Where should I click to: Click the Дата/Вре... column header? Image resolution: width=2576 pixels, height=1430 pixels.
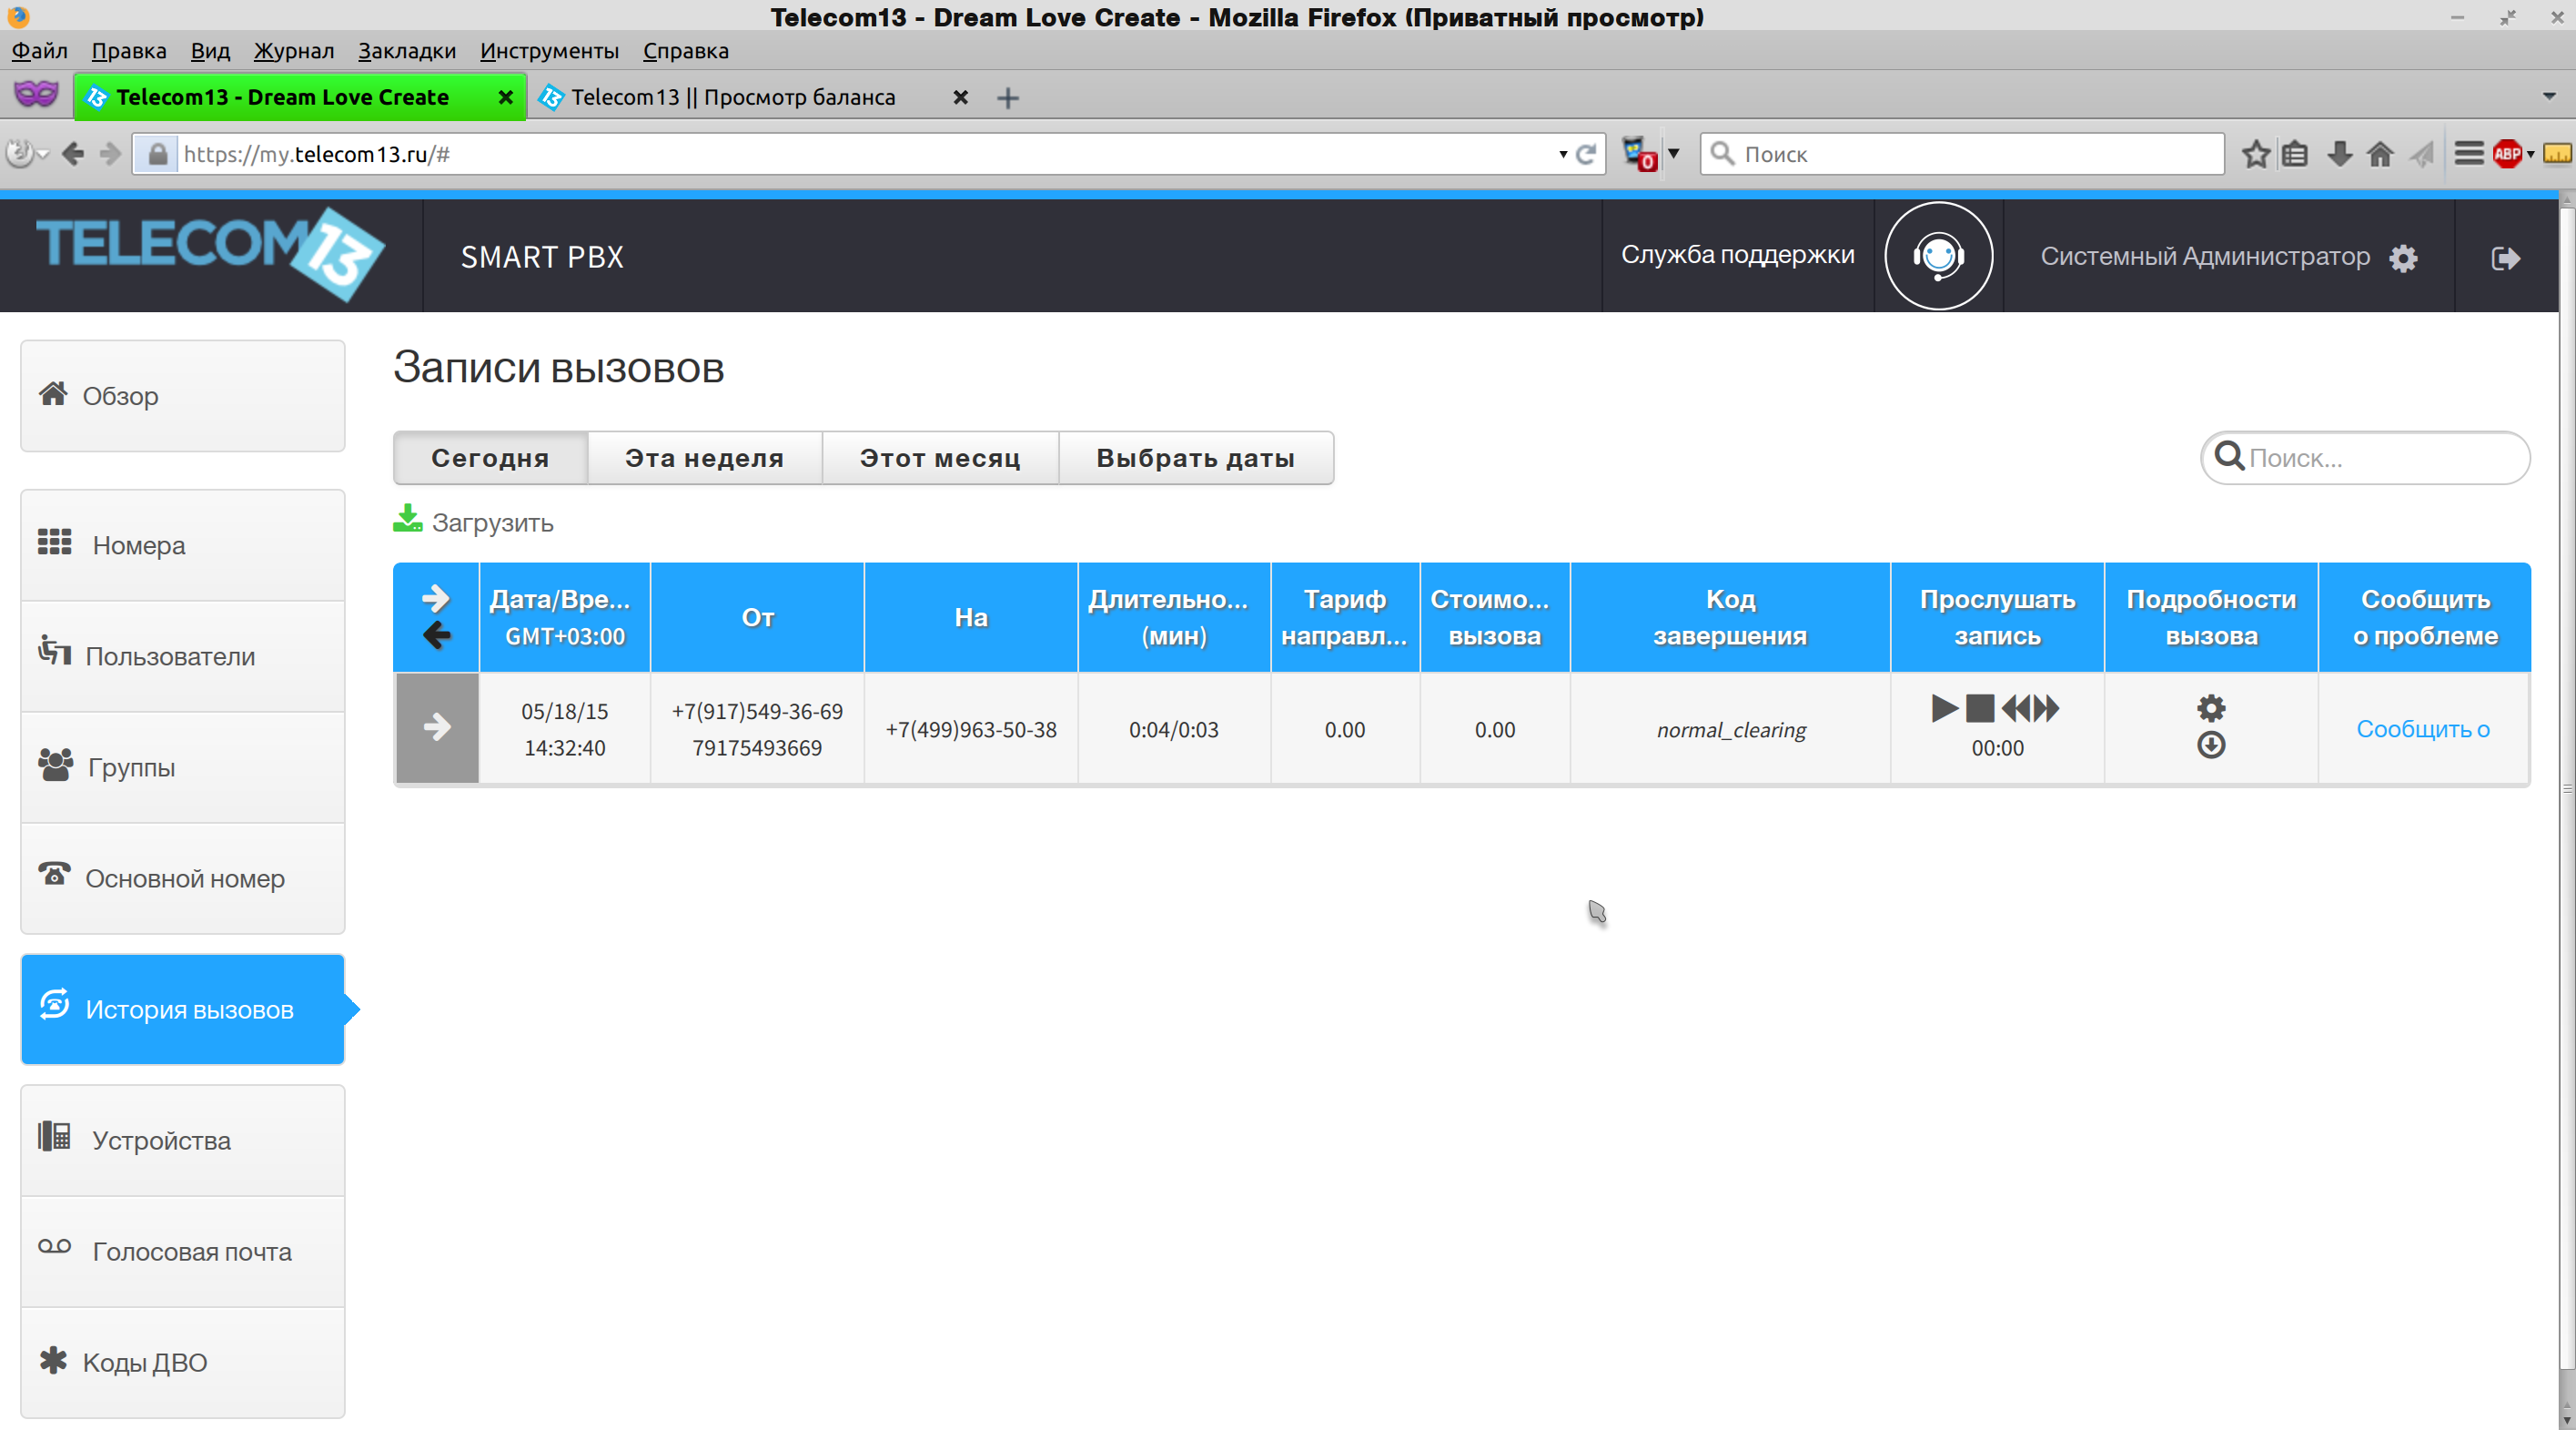coord(564,616)
